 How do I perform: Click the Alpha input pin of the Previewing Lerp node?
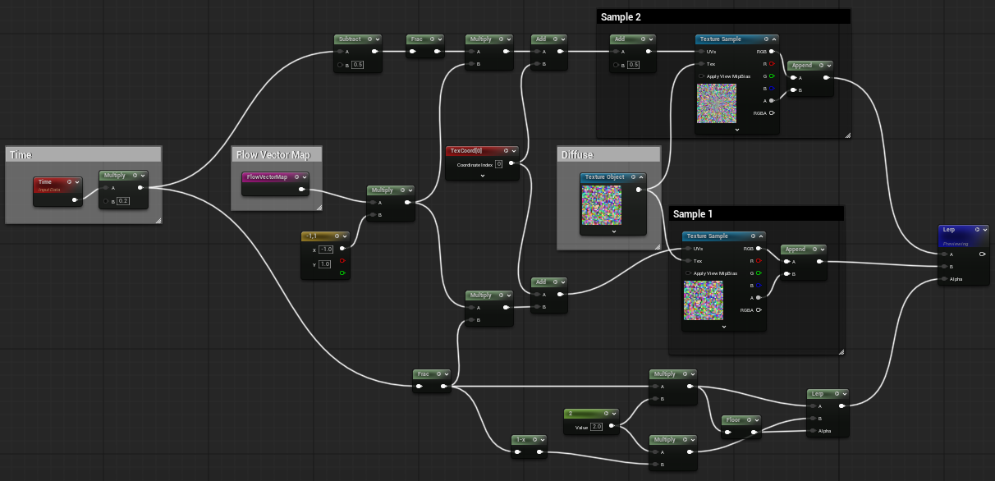tap(943, 279)
